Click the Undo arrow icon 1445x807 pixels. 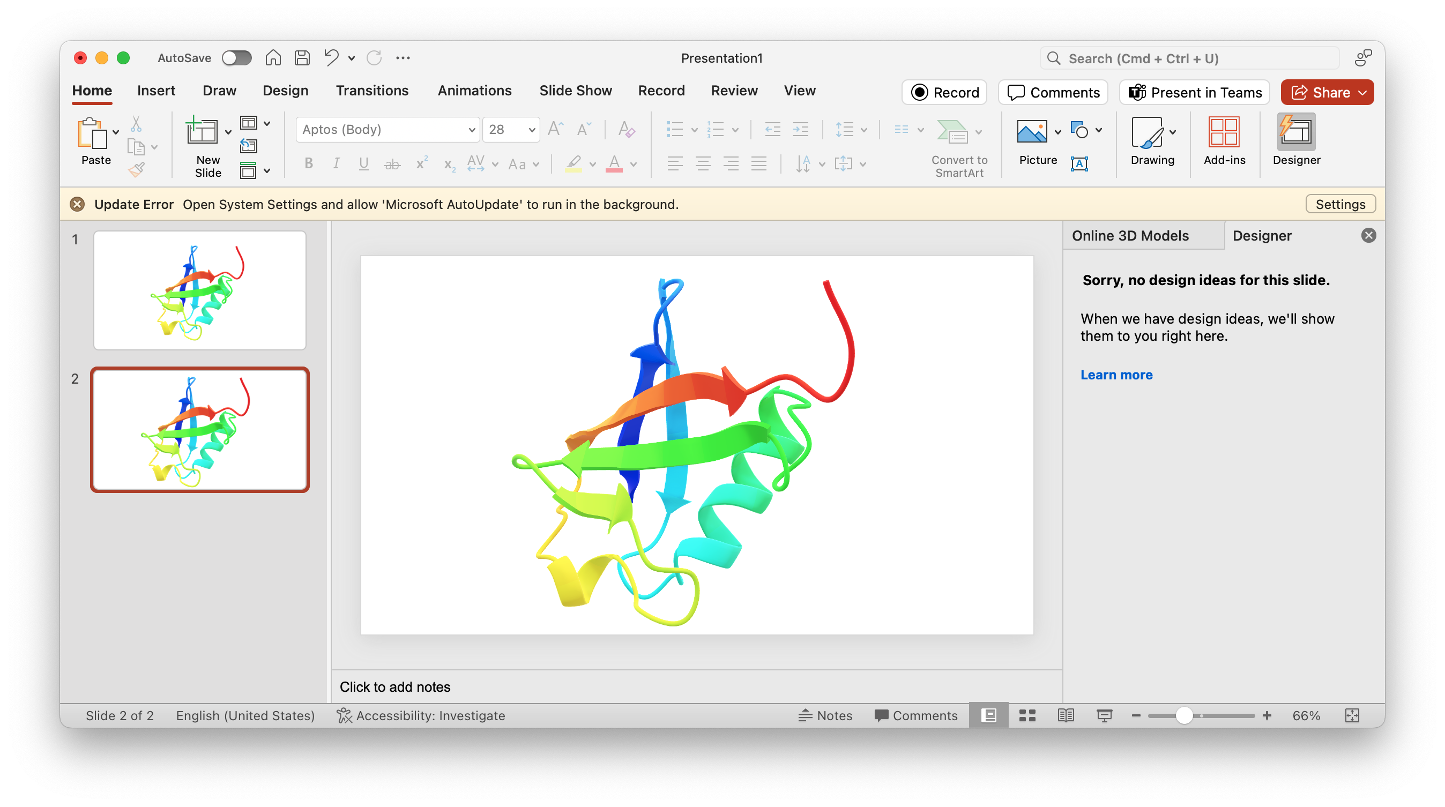point(331,58)
